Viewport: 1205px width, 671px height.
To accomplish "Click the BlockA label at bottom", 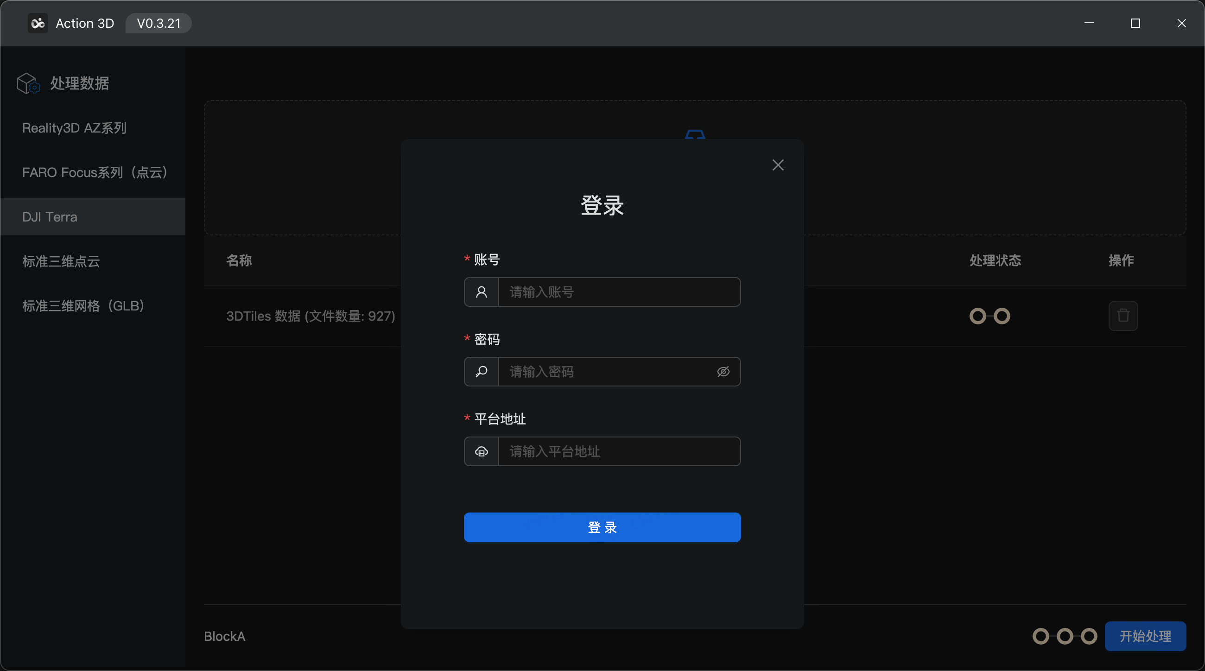I will [224, 636].
